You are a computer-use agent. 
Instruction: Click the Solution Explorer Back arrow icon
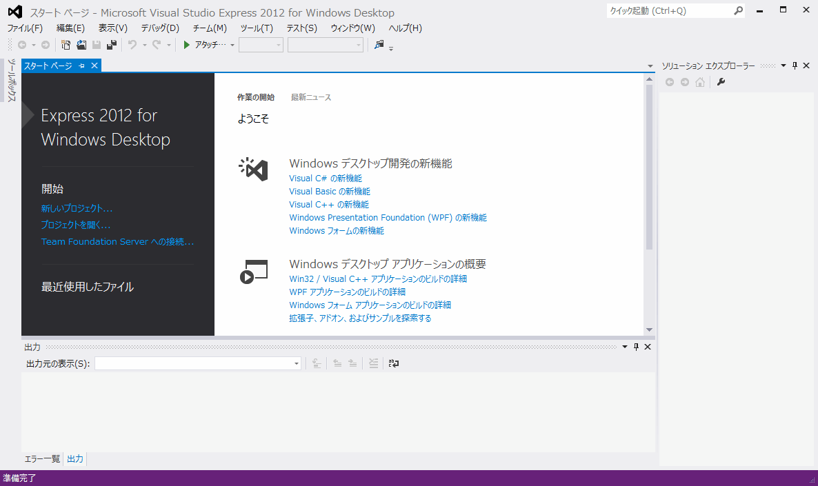[670, 83]
